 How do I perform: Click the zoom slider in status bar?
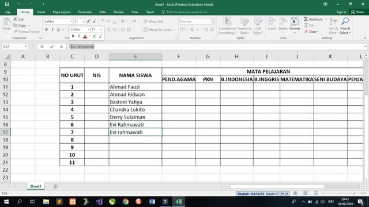339,193
